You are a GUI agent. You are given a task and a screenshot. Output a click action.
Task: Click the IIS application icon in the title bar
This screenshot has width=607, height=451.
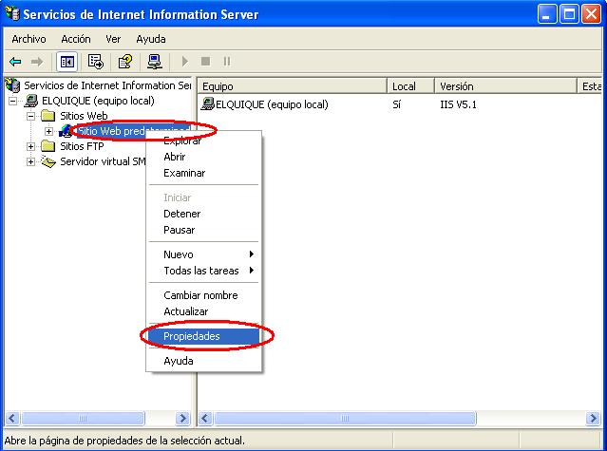pyautogui.click(x=12, y=14)
